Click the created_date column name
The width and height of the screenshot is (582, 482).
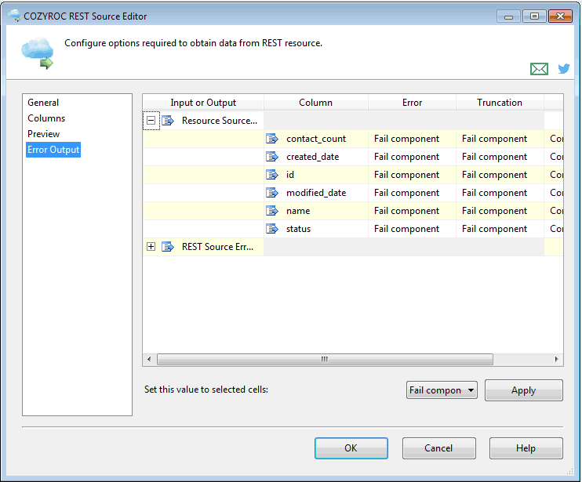(x=312, y=157)
